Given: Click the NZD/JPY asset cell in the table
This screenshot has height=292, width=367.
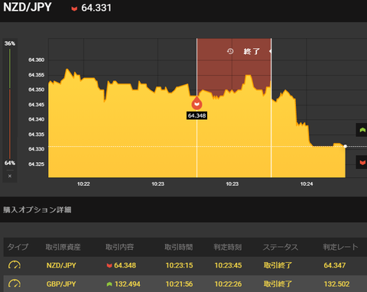Looking at the screenshot, I should 61,265.
